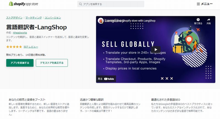
Task: Open the hamburger メニュー icon
Action: click(x=198, y=4)
